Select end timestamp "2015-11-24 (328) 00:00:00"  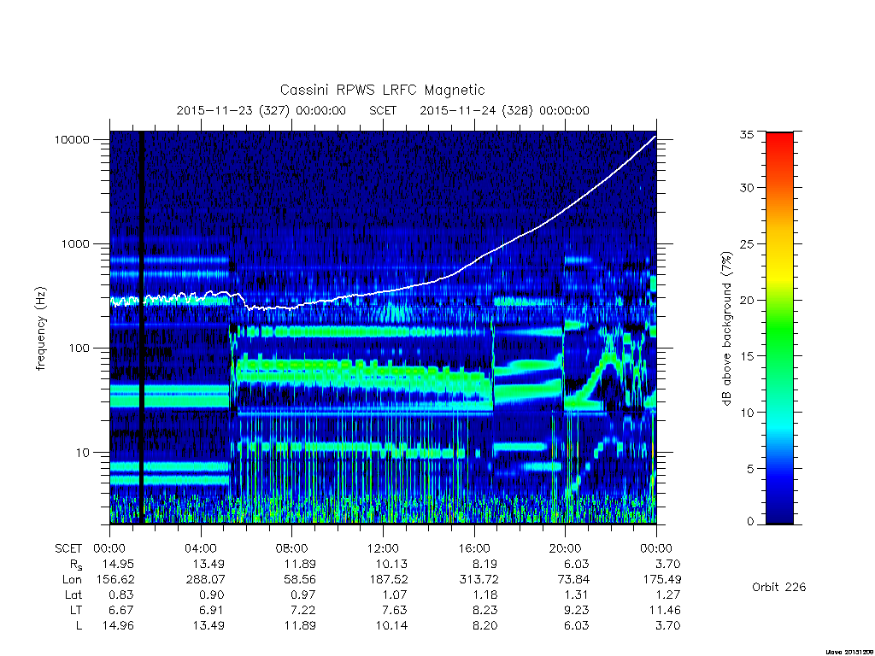(504, 110)
